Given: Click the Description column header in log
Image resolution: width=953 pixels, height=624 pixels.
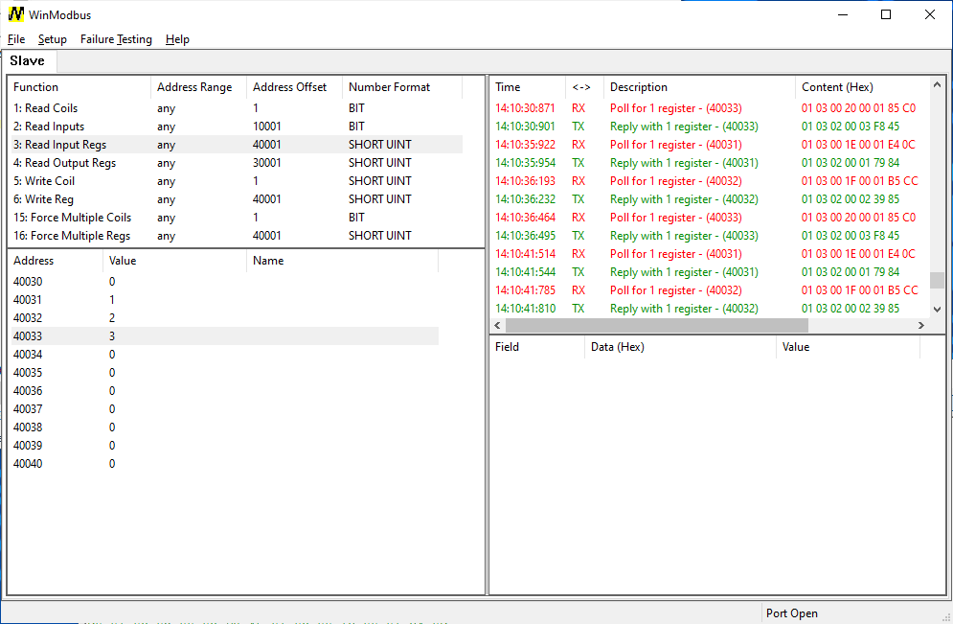Looking at the screenshot, I should click(x=699, y=87).
